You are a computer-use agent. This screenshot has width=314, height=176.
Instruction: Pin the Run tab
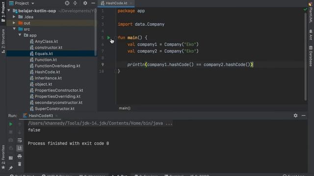click(x=11, y=168)
